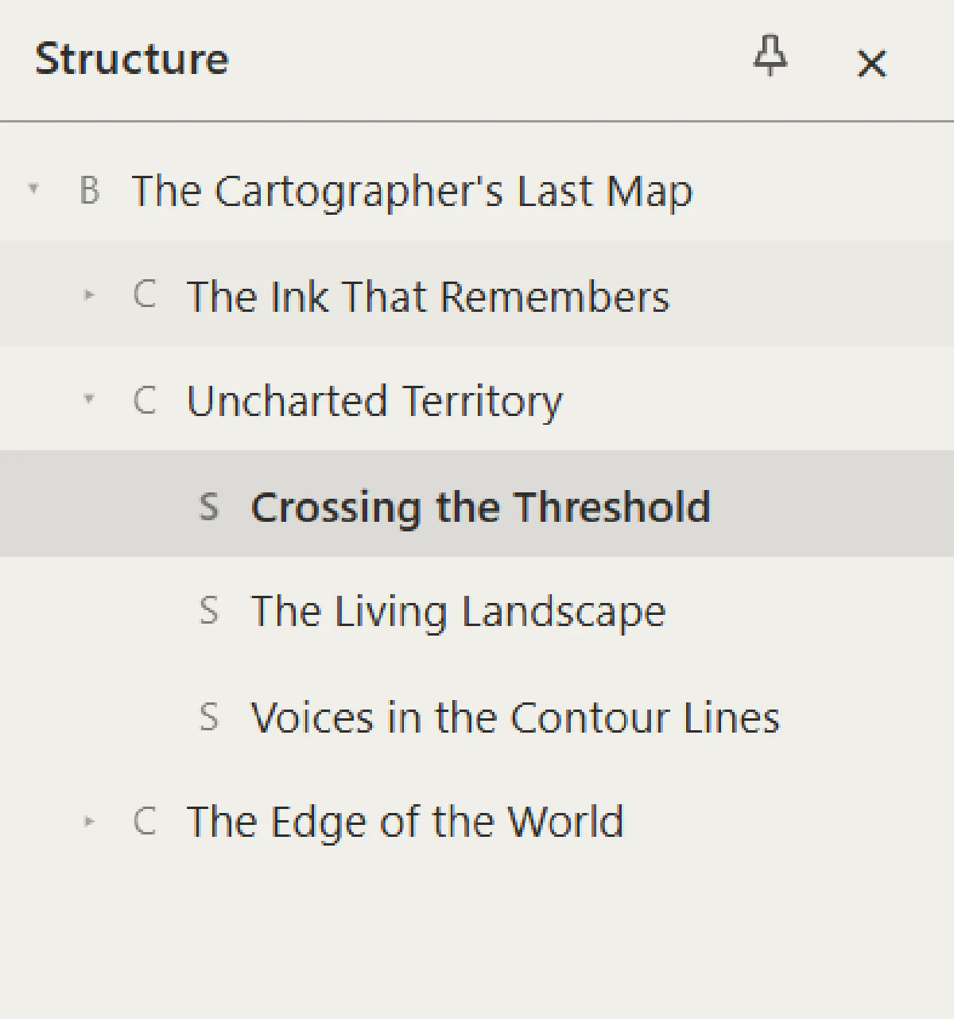Viewport: 954px width, 1019px height.
Task: Expand The Edge of the World chapter
Action: pyautogui.click(x=89, y=820)
